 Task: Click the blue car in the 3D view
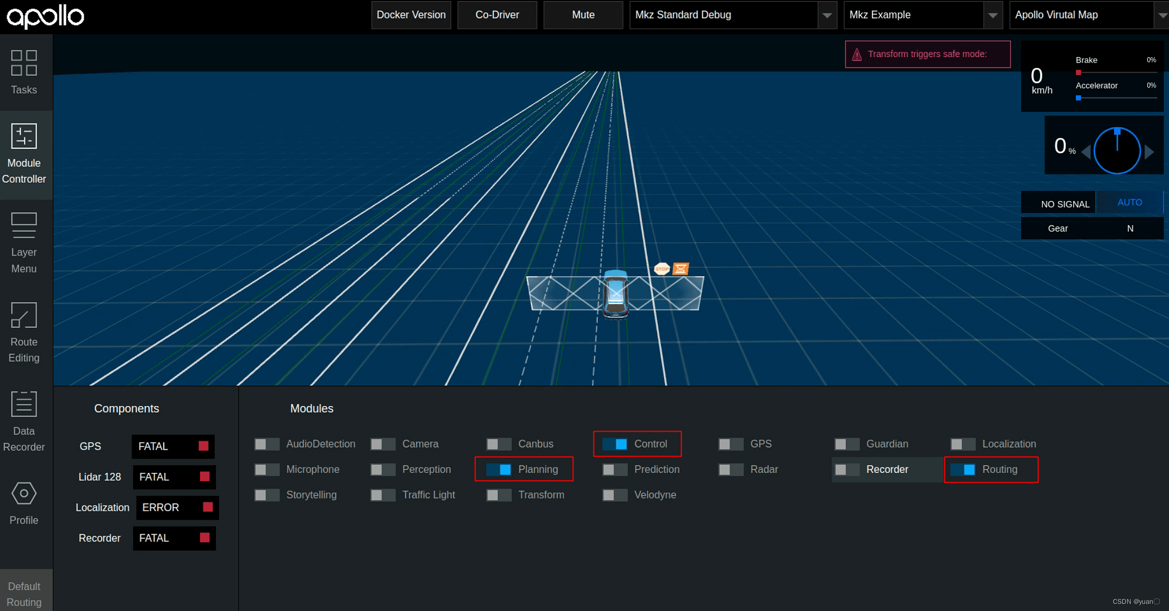tap(616, 294)
